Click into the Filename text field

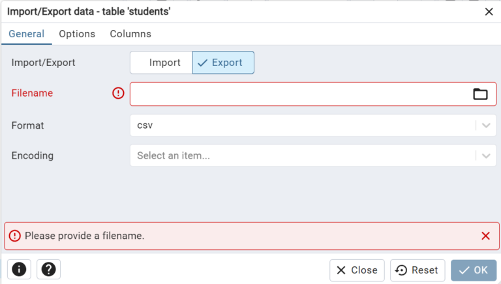[x=300, y=94]
